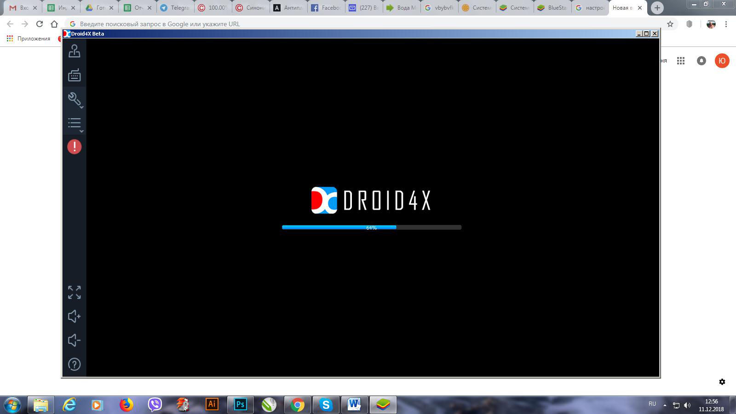Open Photoshop from taskbar
736x414 pixels.
click(x=241, y=405)
